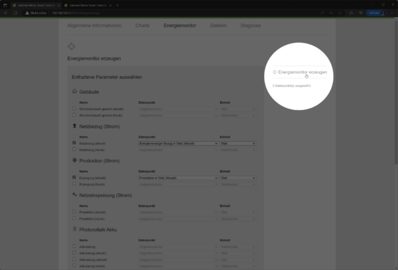Go back using the browser back arrow
Screen dimensions: 398x270
pos(6,13)
